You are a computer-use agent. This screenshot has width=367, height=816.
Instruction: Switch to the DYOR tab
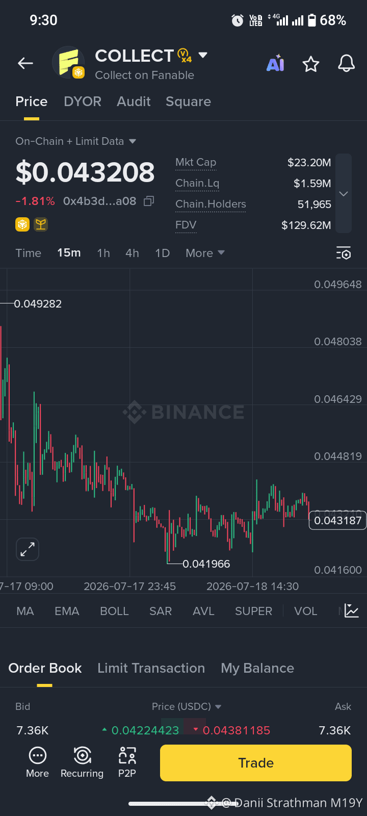83,101
